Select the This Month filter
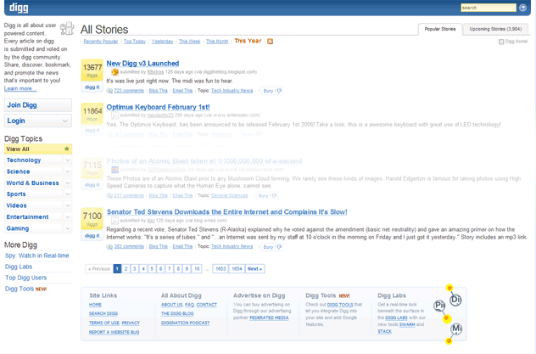The height and width of the screenshot is (354, 536). pyautogui.click(x=217, y=42)
